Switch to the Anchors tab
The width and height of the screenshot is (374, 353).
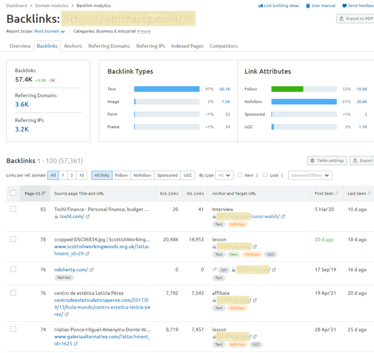73,46
